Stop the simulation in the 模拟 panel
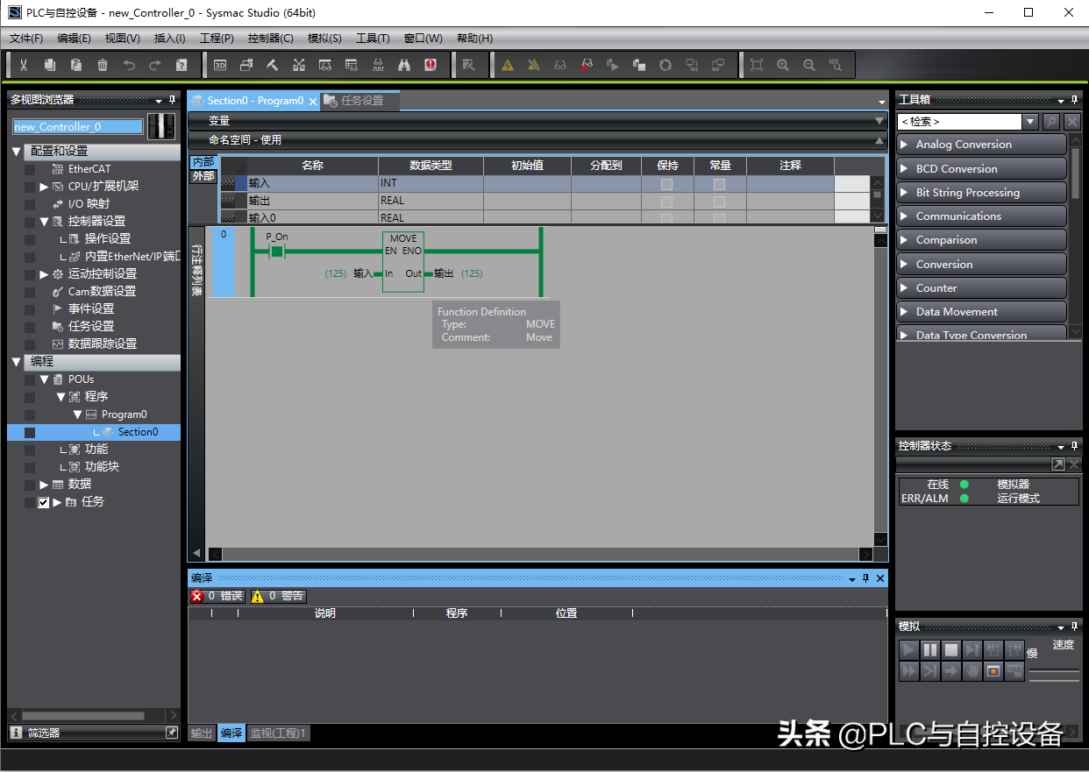Screen dimensions: 1089x772 click(951, 649)
